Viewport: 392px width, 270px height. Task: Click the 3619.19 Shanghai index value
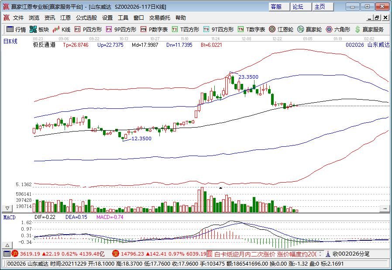pos(30,254)
